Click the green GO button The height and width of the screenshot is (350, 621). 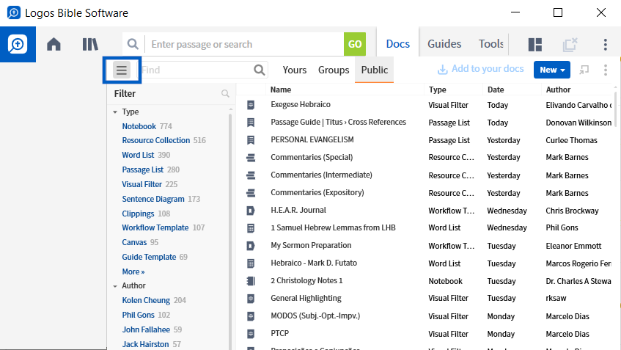pos(354,44)
